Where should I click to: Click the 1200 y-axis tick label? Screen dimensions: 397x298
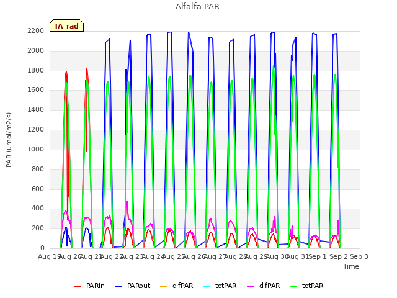click(x=36, y=130)
